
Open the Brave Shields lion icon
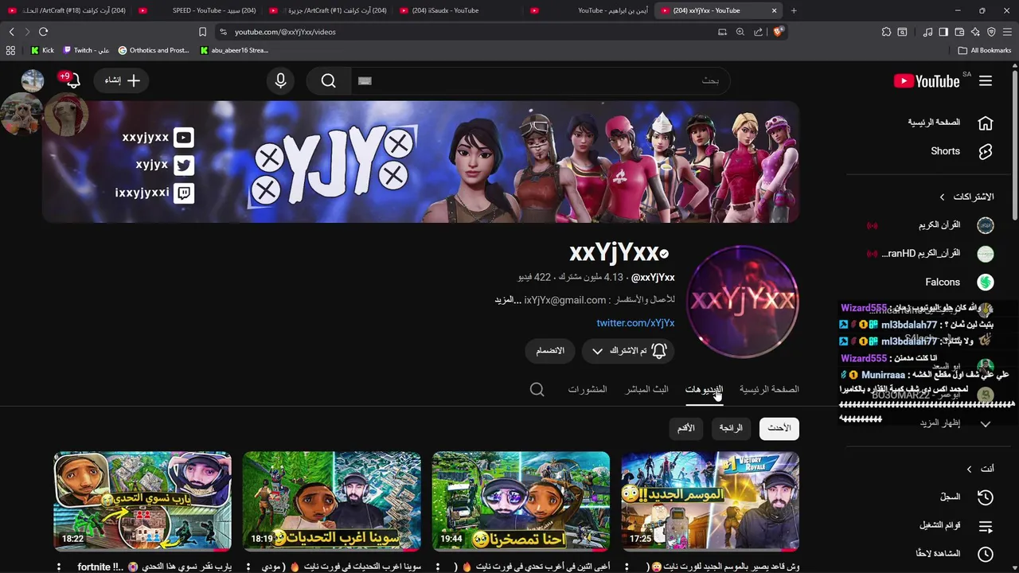click(778, 32)
